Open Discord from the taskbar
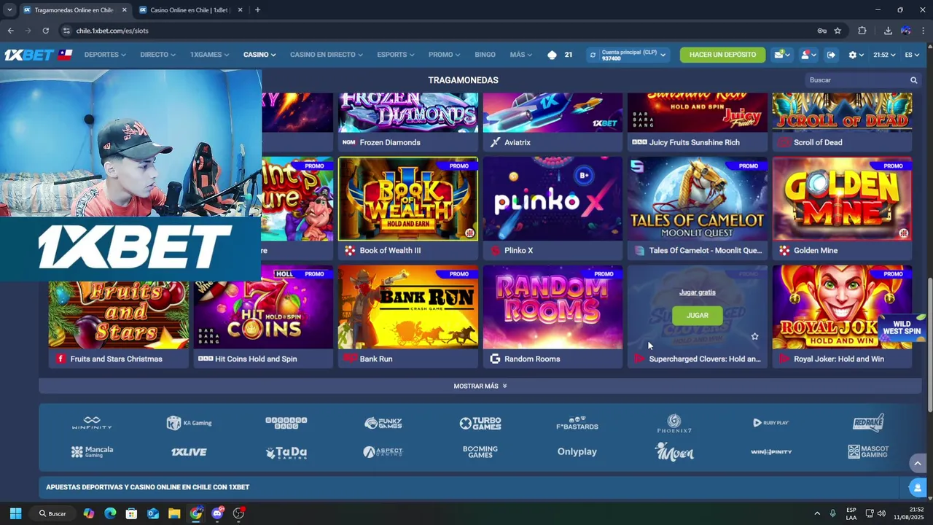The image size is (933, 525). 217,513
